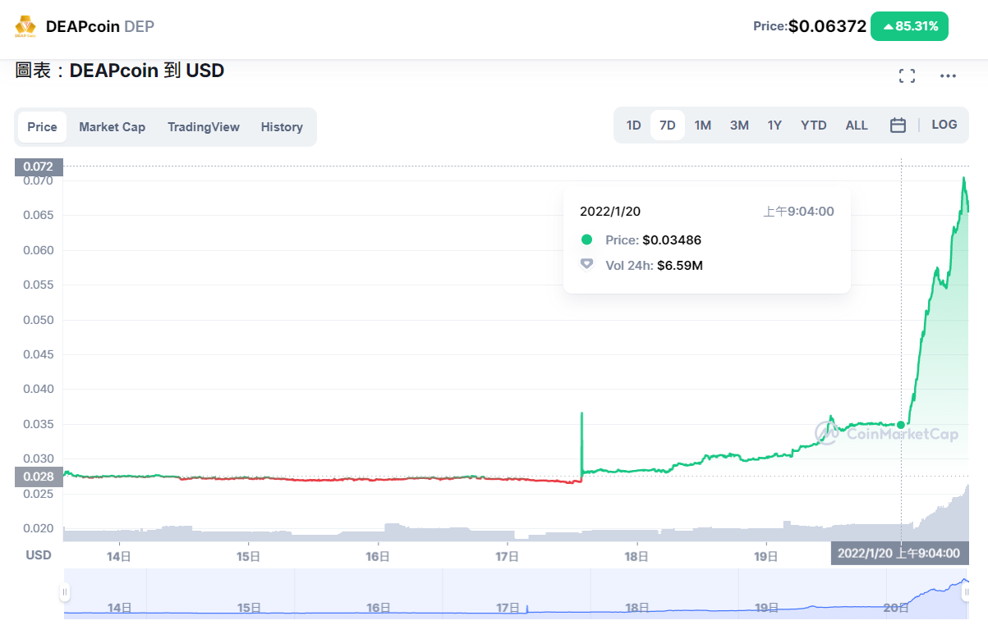988x625 pixels.
Task: Select the Price tab
Action: pyautogui.click(x=42, y=127)
